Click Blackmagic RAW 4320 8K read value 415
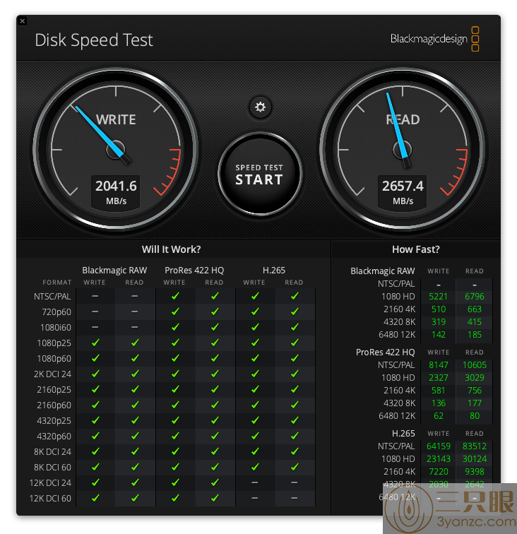This screenshot has width=517, height=534. click(x=475, y=322)
